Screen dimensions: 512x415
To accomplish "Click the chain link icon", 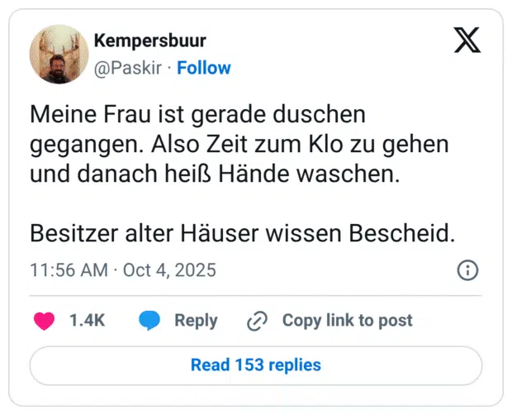I will tap(258, 321).
